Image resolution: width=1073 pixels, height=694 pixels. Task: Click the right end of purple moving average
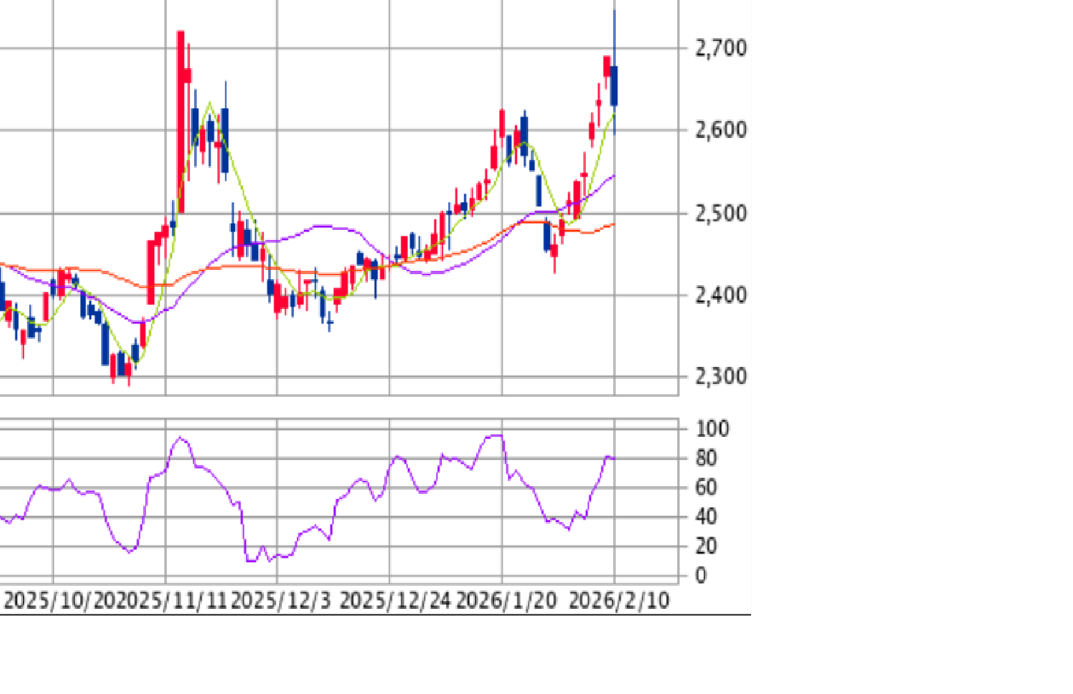coord(613,176)
